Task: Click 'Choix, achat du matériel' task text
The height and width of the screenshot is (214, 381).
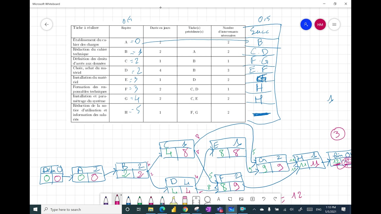Action: point(90,70)
